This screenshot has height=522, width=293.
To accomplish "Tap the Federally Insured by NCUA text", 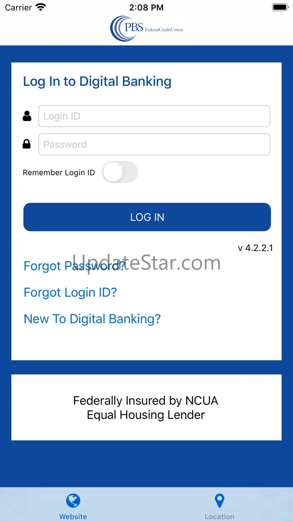I will [x=146, y=401].
